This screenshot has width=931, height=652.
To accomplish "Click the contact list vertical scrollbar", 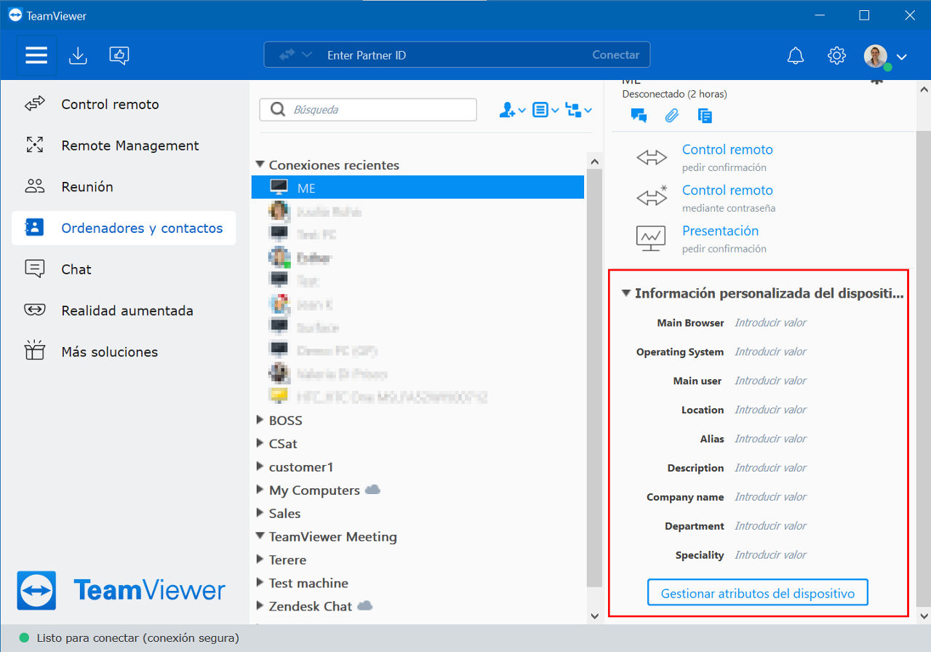I will (594, 387).
